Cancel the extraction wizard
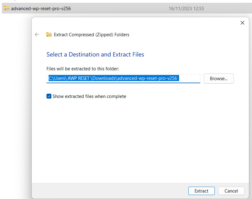 (231, 191)
